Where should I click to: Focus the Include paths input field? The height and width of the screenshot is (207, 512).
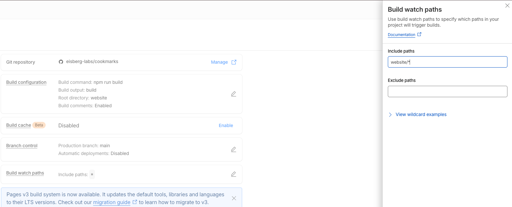447,62
